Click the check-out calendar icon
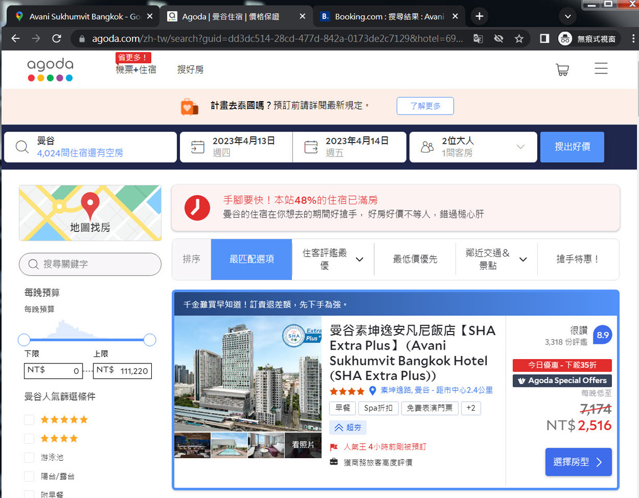The image size is (639, 498). click(x=311, y=147)
